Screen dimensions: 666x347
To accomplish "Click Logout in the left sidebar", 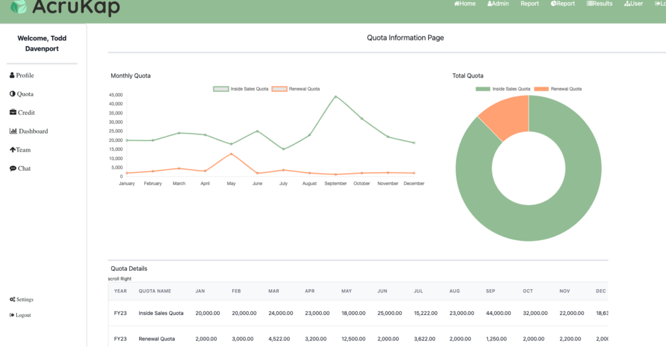I will [21, 315].
